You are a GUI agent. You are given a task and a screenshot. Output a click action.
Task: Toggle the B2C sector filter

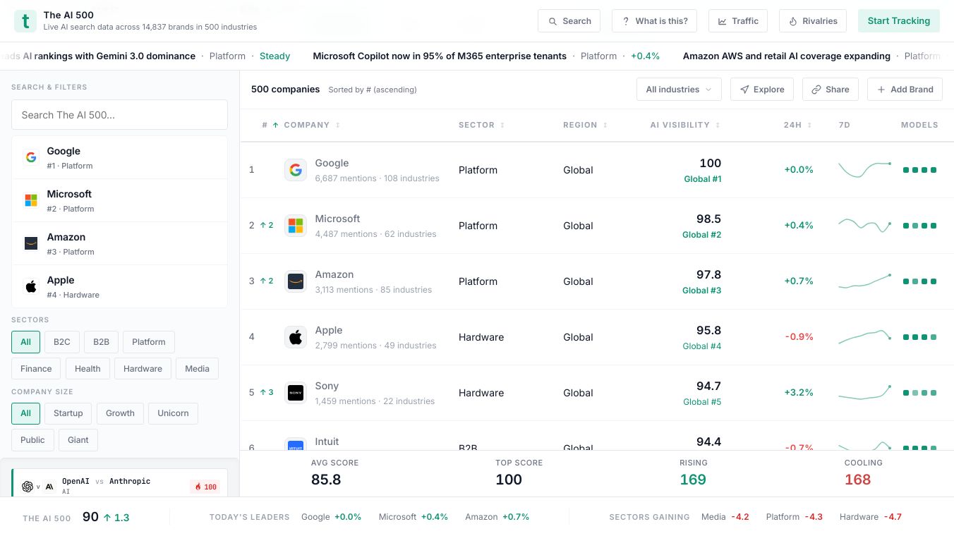[62, 342]
